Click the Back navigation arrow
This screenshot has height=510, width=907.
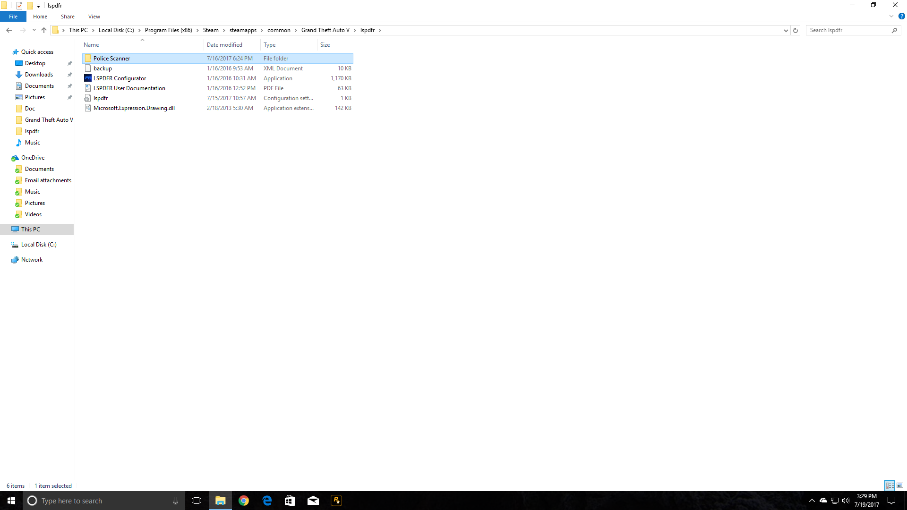click(x=9, y=30)
